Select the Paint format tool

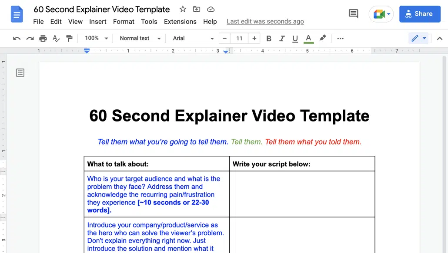pos(69,38)
